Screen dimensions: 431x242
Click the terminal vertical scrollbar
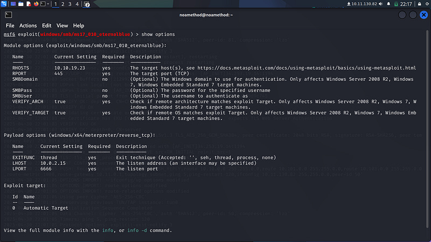[427, 129]
